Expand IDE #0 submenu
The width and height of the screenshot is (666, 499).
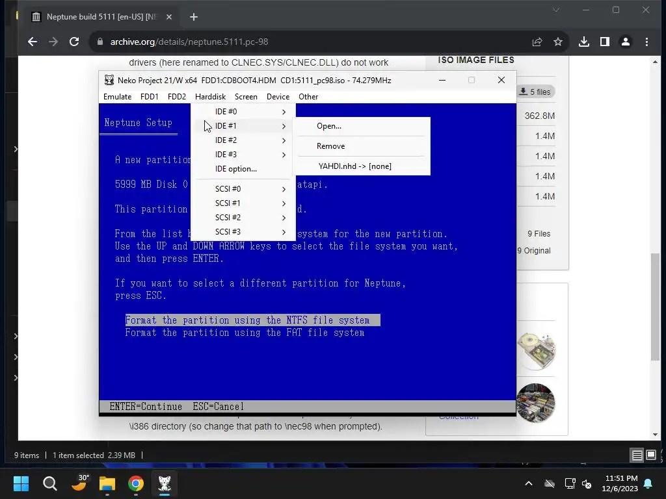[243, 112]
